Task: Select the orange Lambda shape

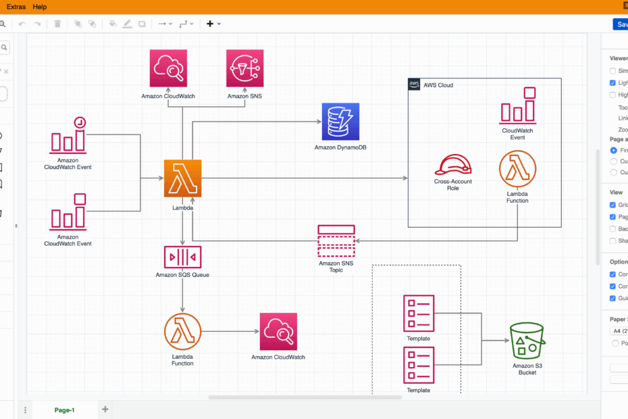Action: pos(182,178)
